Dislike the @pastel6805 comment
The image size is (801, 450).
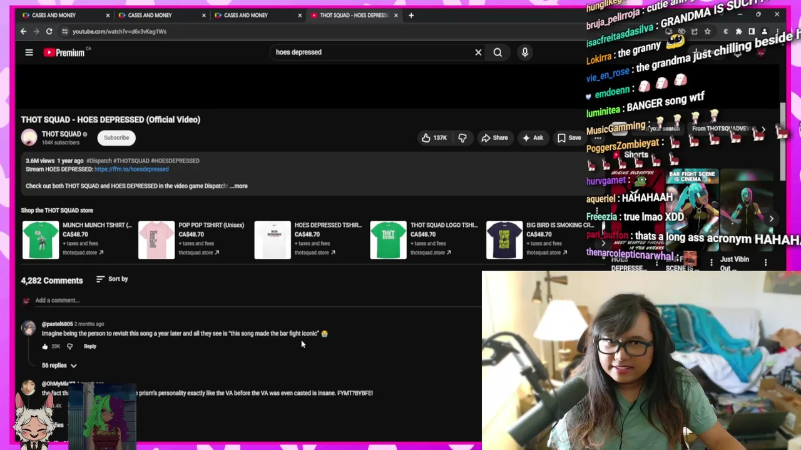tap(69, 346)
